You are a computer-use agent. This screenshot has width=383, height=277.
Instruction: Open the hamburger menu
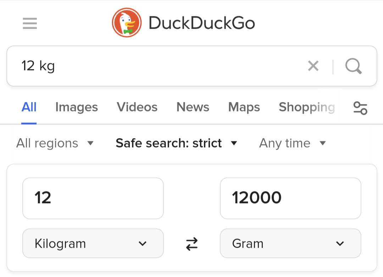coord(30,24)
